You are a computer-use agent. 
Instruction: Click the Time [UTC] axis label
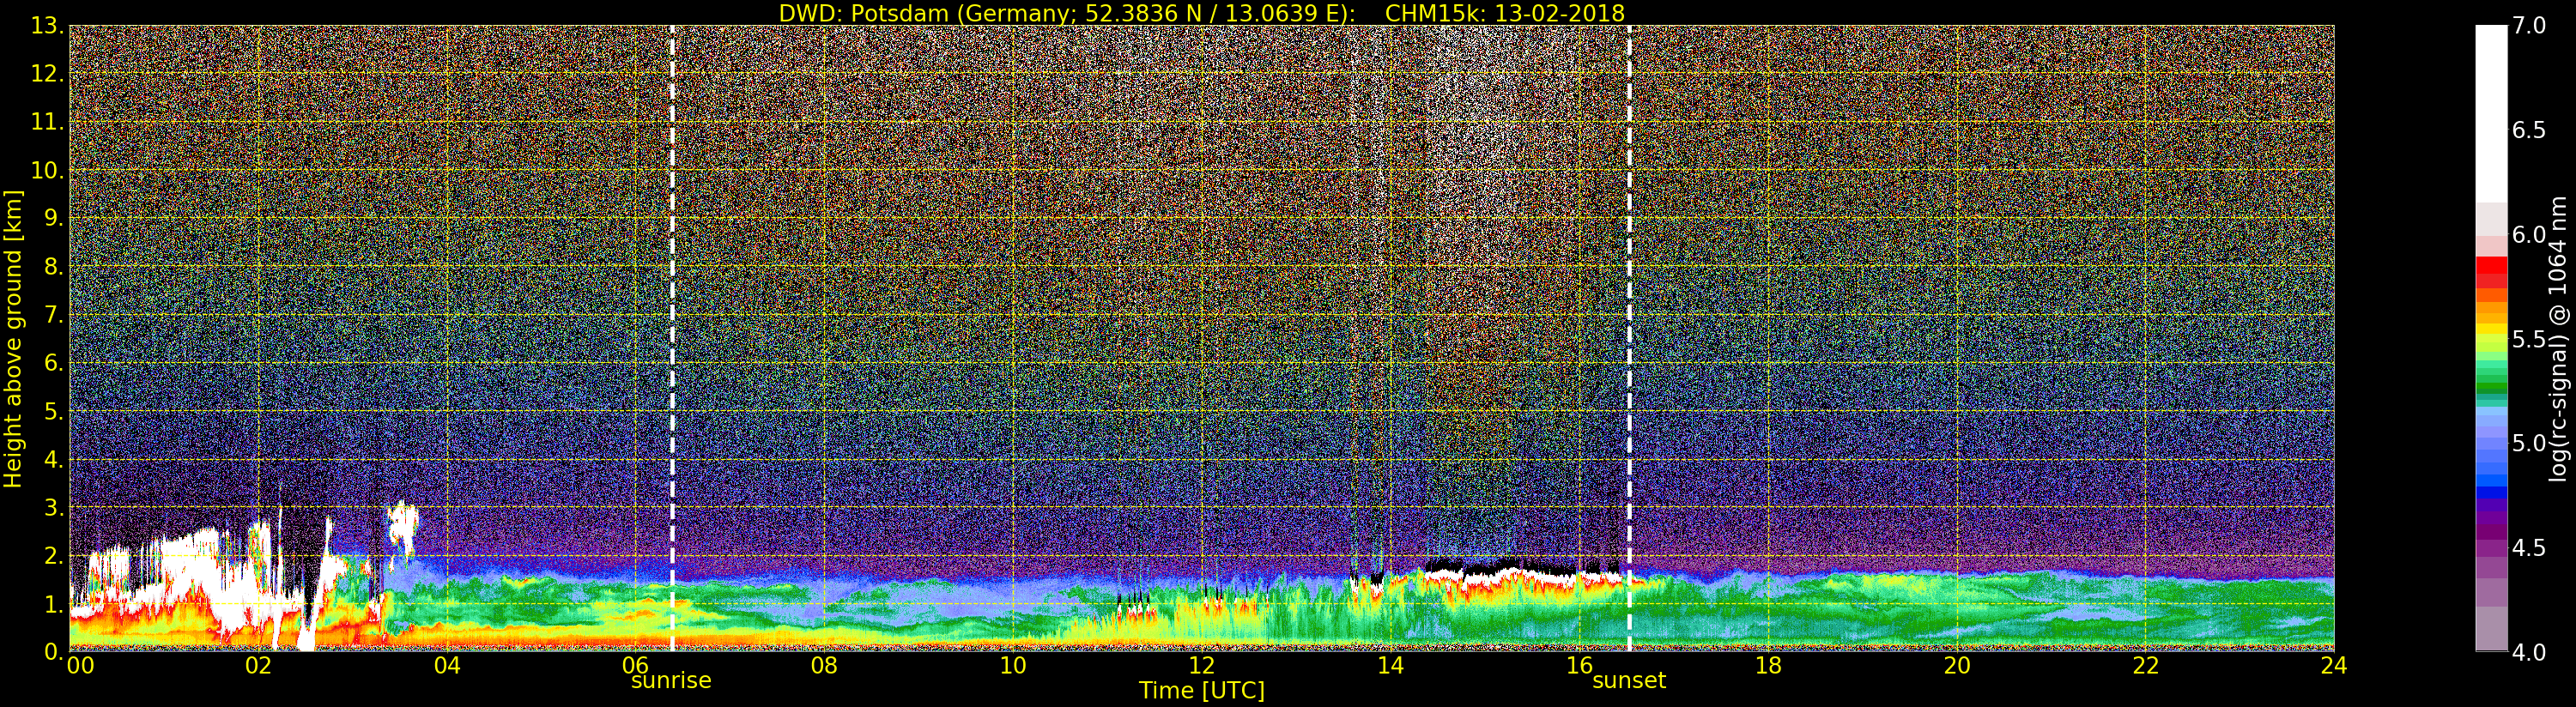click(x=1202, y=691)
